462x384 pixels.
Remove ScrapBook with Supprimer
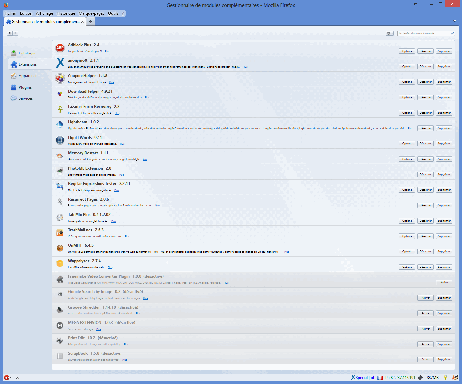[444, 360]
